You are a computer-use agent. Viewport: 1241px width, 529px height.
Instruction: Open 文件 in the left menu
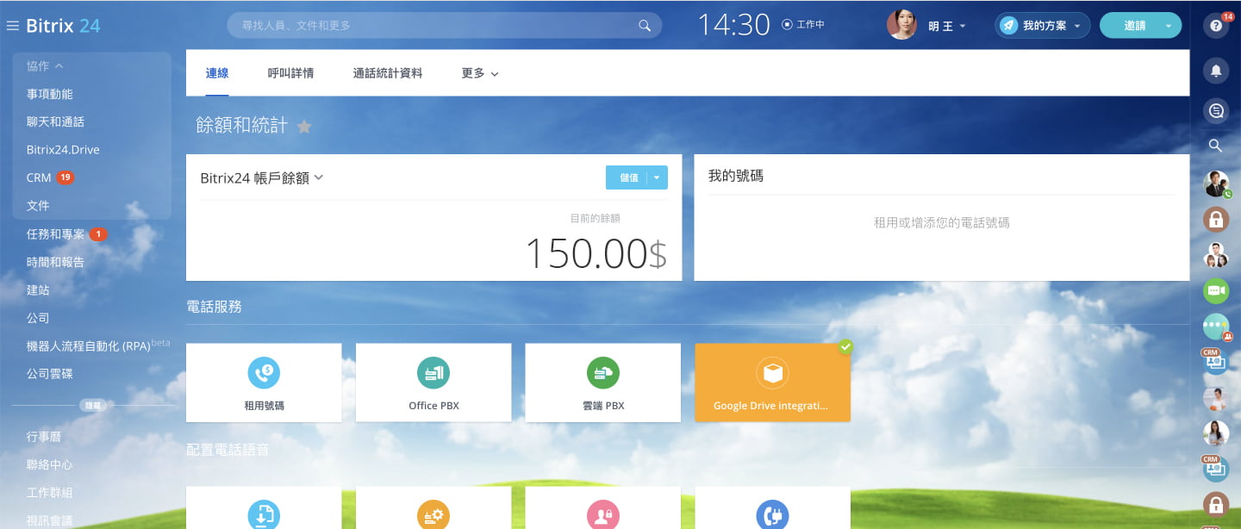click(x=38, y=206)
